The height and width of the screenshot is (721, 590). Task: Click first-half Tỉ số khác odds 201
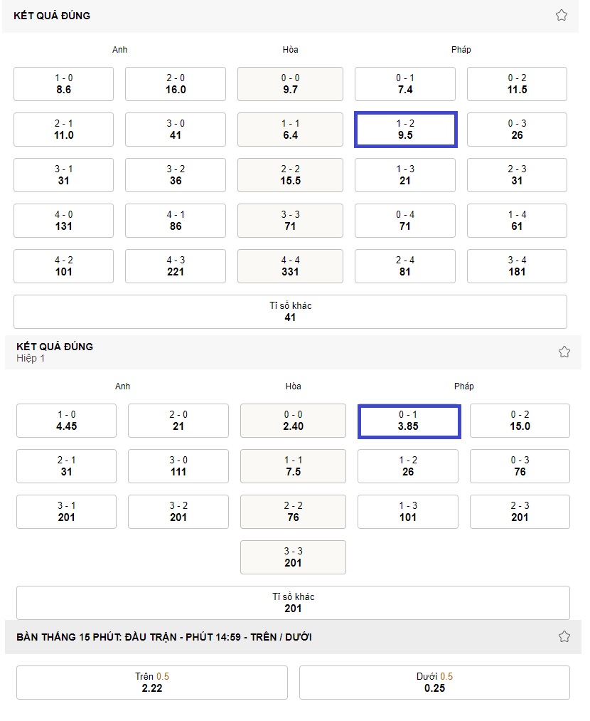click(293, 602)
